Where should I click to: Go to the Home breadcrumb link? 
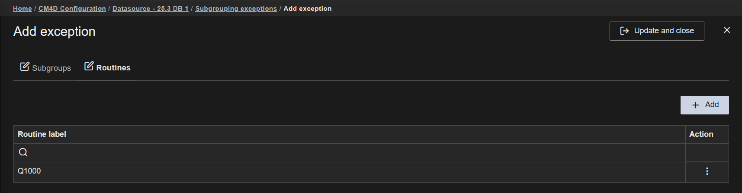(x=22, y=9)
